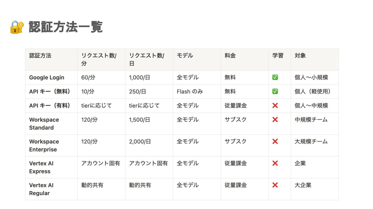Click the red cross in Vertex AI Regular row

point(275,185)
